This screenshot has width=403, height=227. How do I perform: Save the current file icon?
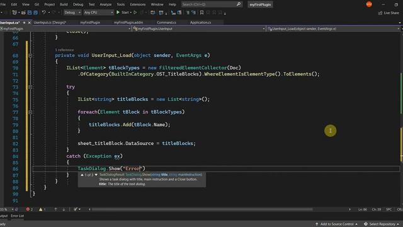coord(30,13)
